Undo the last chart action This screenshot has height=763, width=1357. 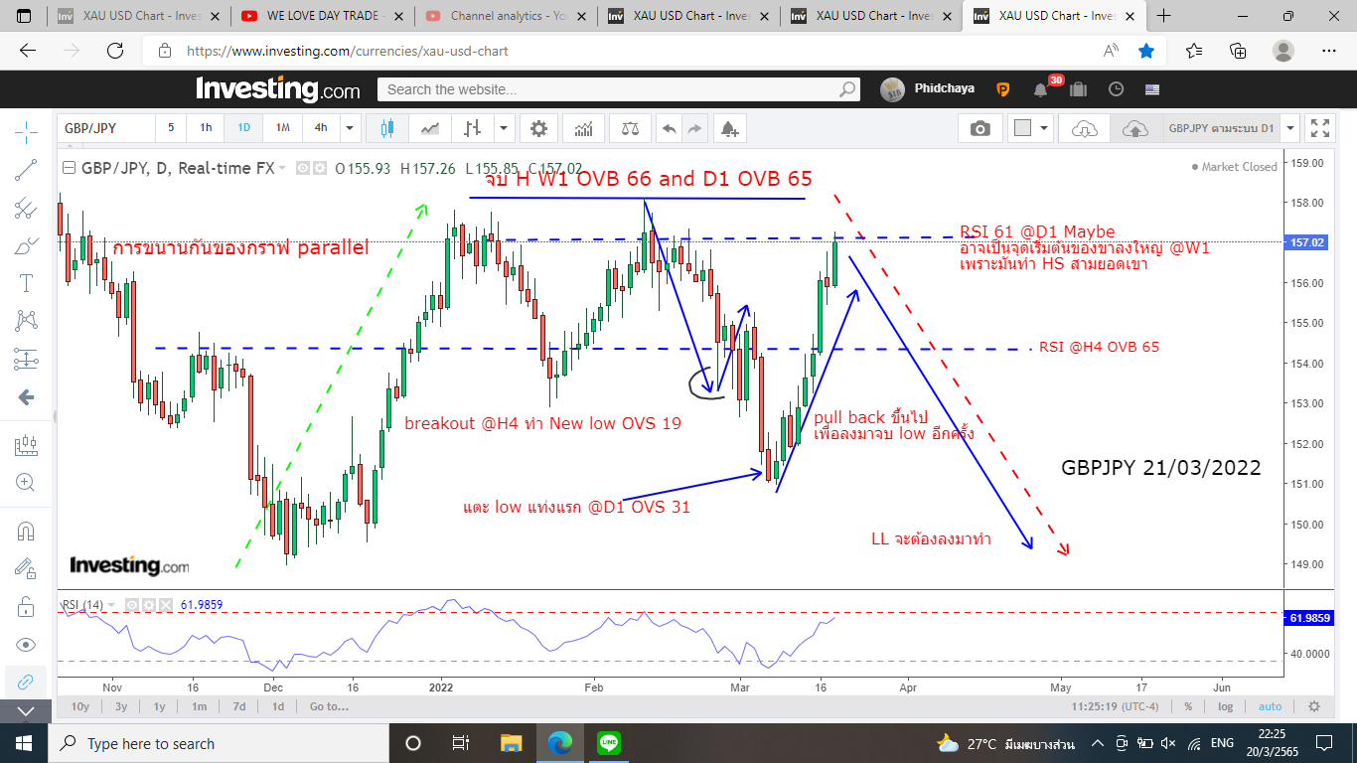pos(670,128)
